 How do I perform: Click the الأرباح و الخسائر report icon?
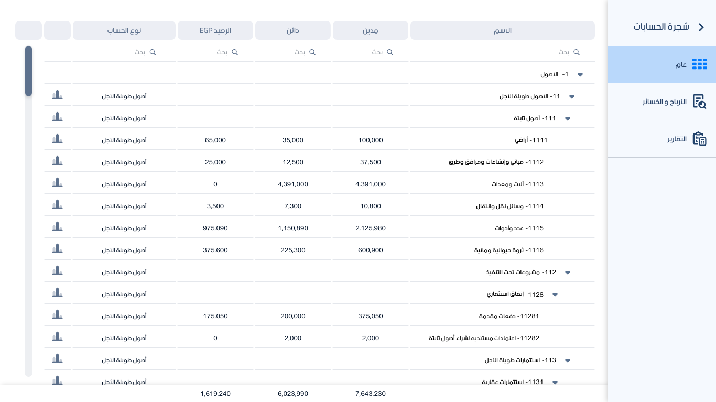(699, 102)
